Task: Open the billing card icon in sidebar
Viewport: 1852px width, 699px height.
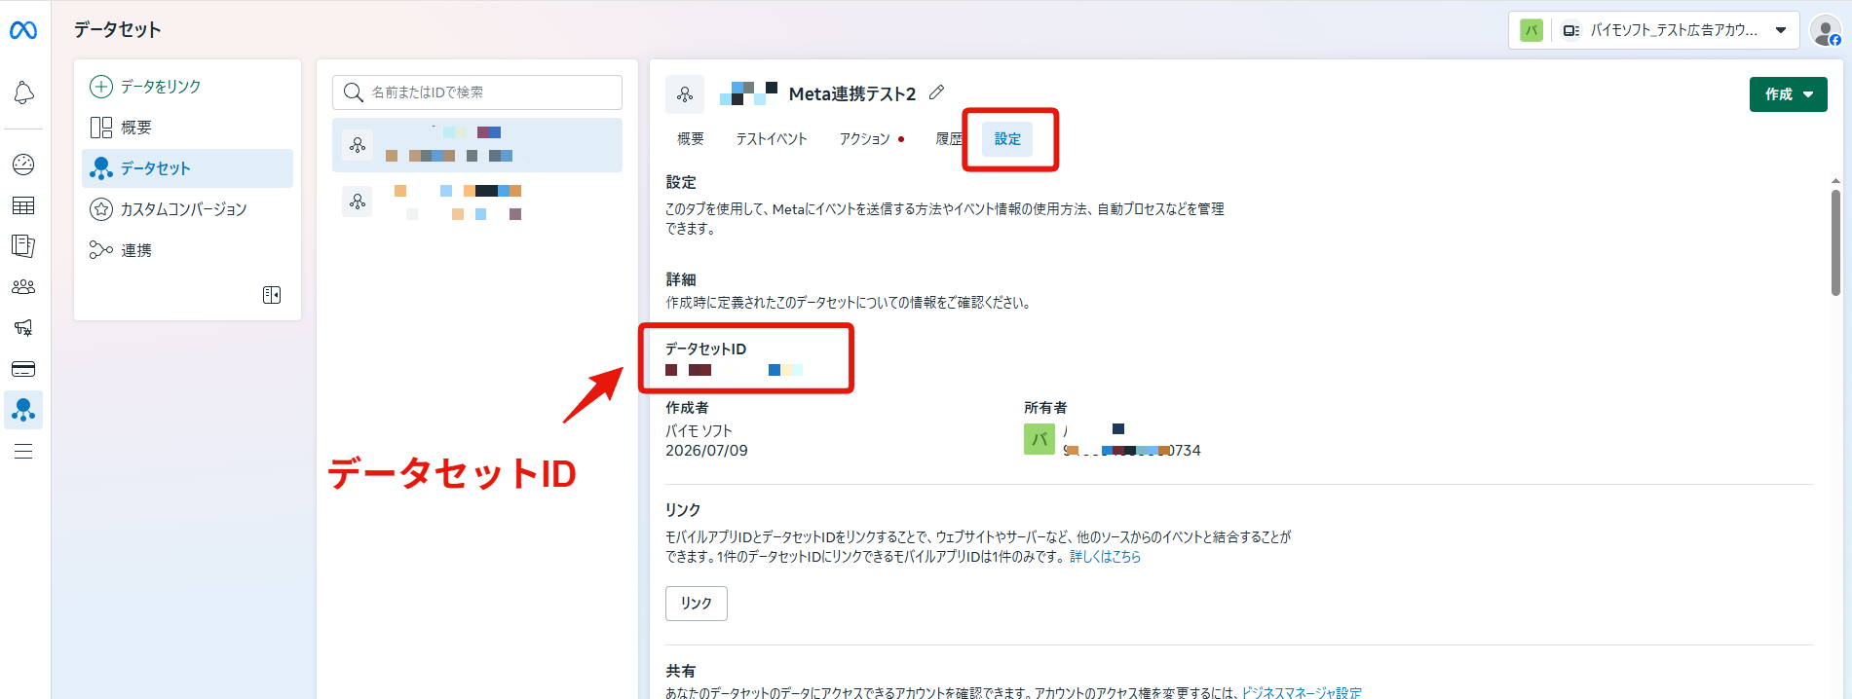Action: pyautogui.click(x=23, y=369)
